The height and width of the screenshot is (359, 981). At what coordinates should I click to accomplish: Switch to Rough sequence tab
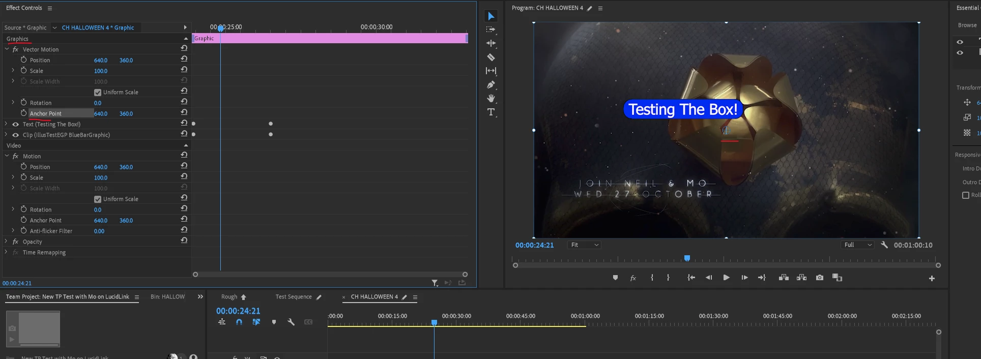tap(229, 297)
